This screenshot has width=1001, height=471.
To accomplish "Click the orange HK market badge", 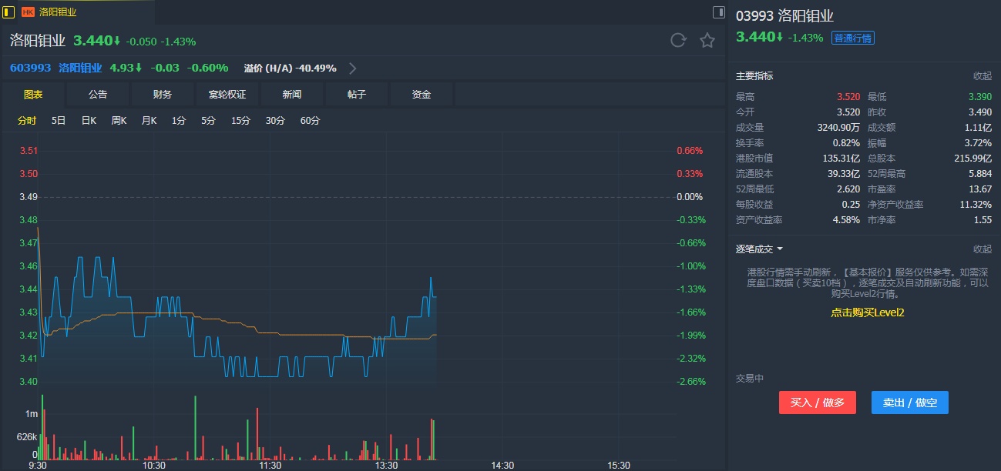I will (x=28, y=12).
